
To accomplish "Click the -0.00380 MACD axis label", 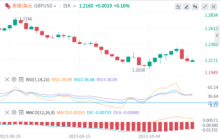I will tap(209, 125).
